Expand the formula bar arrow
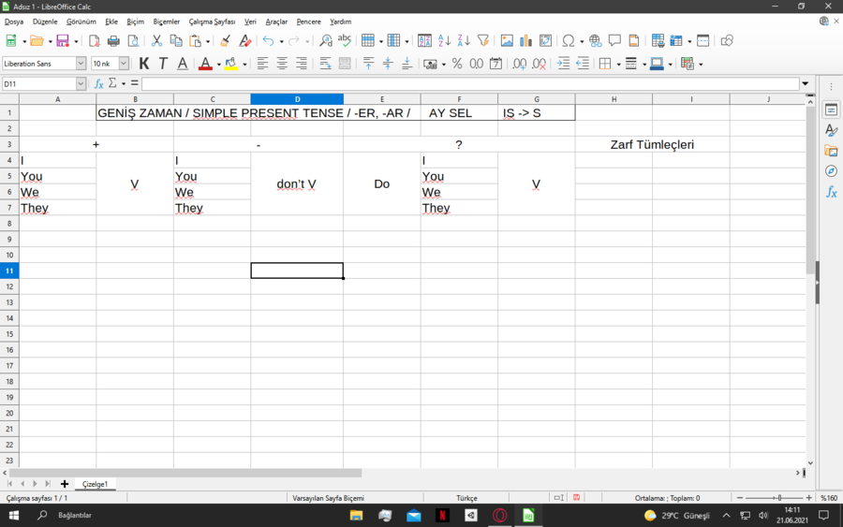The image size is (843, 527). (x=806, y=84)
